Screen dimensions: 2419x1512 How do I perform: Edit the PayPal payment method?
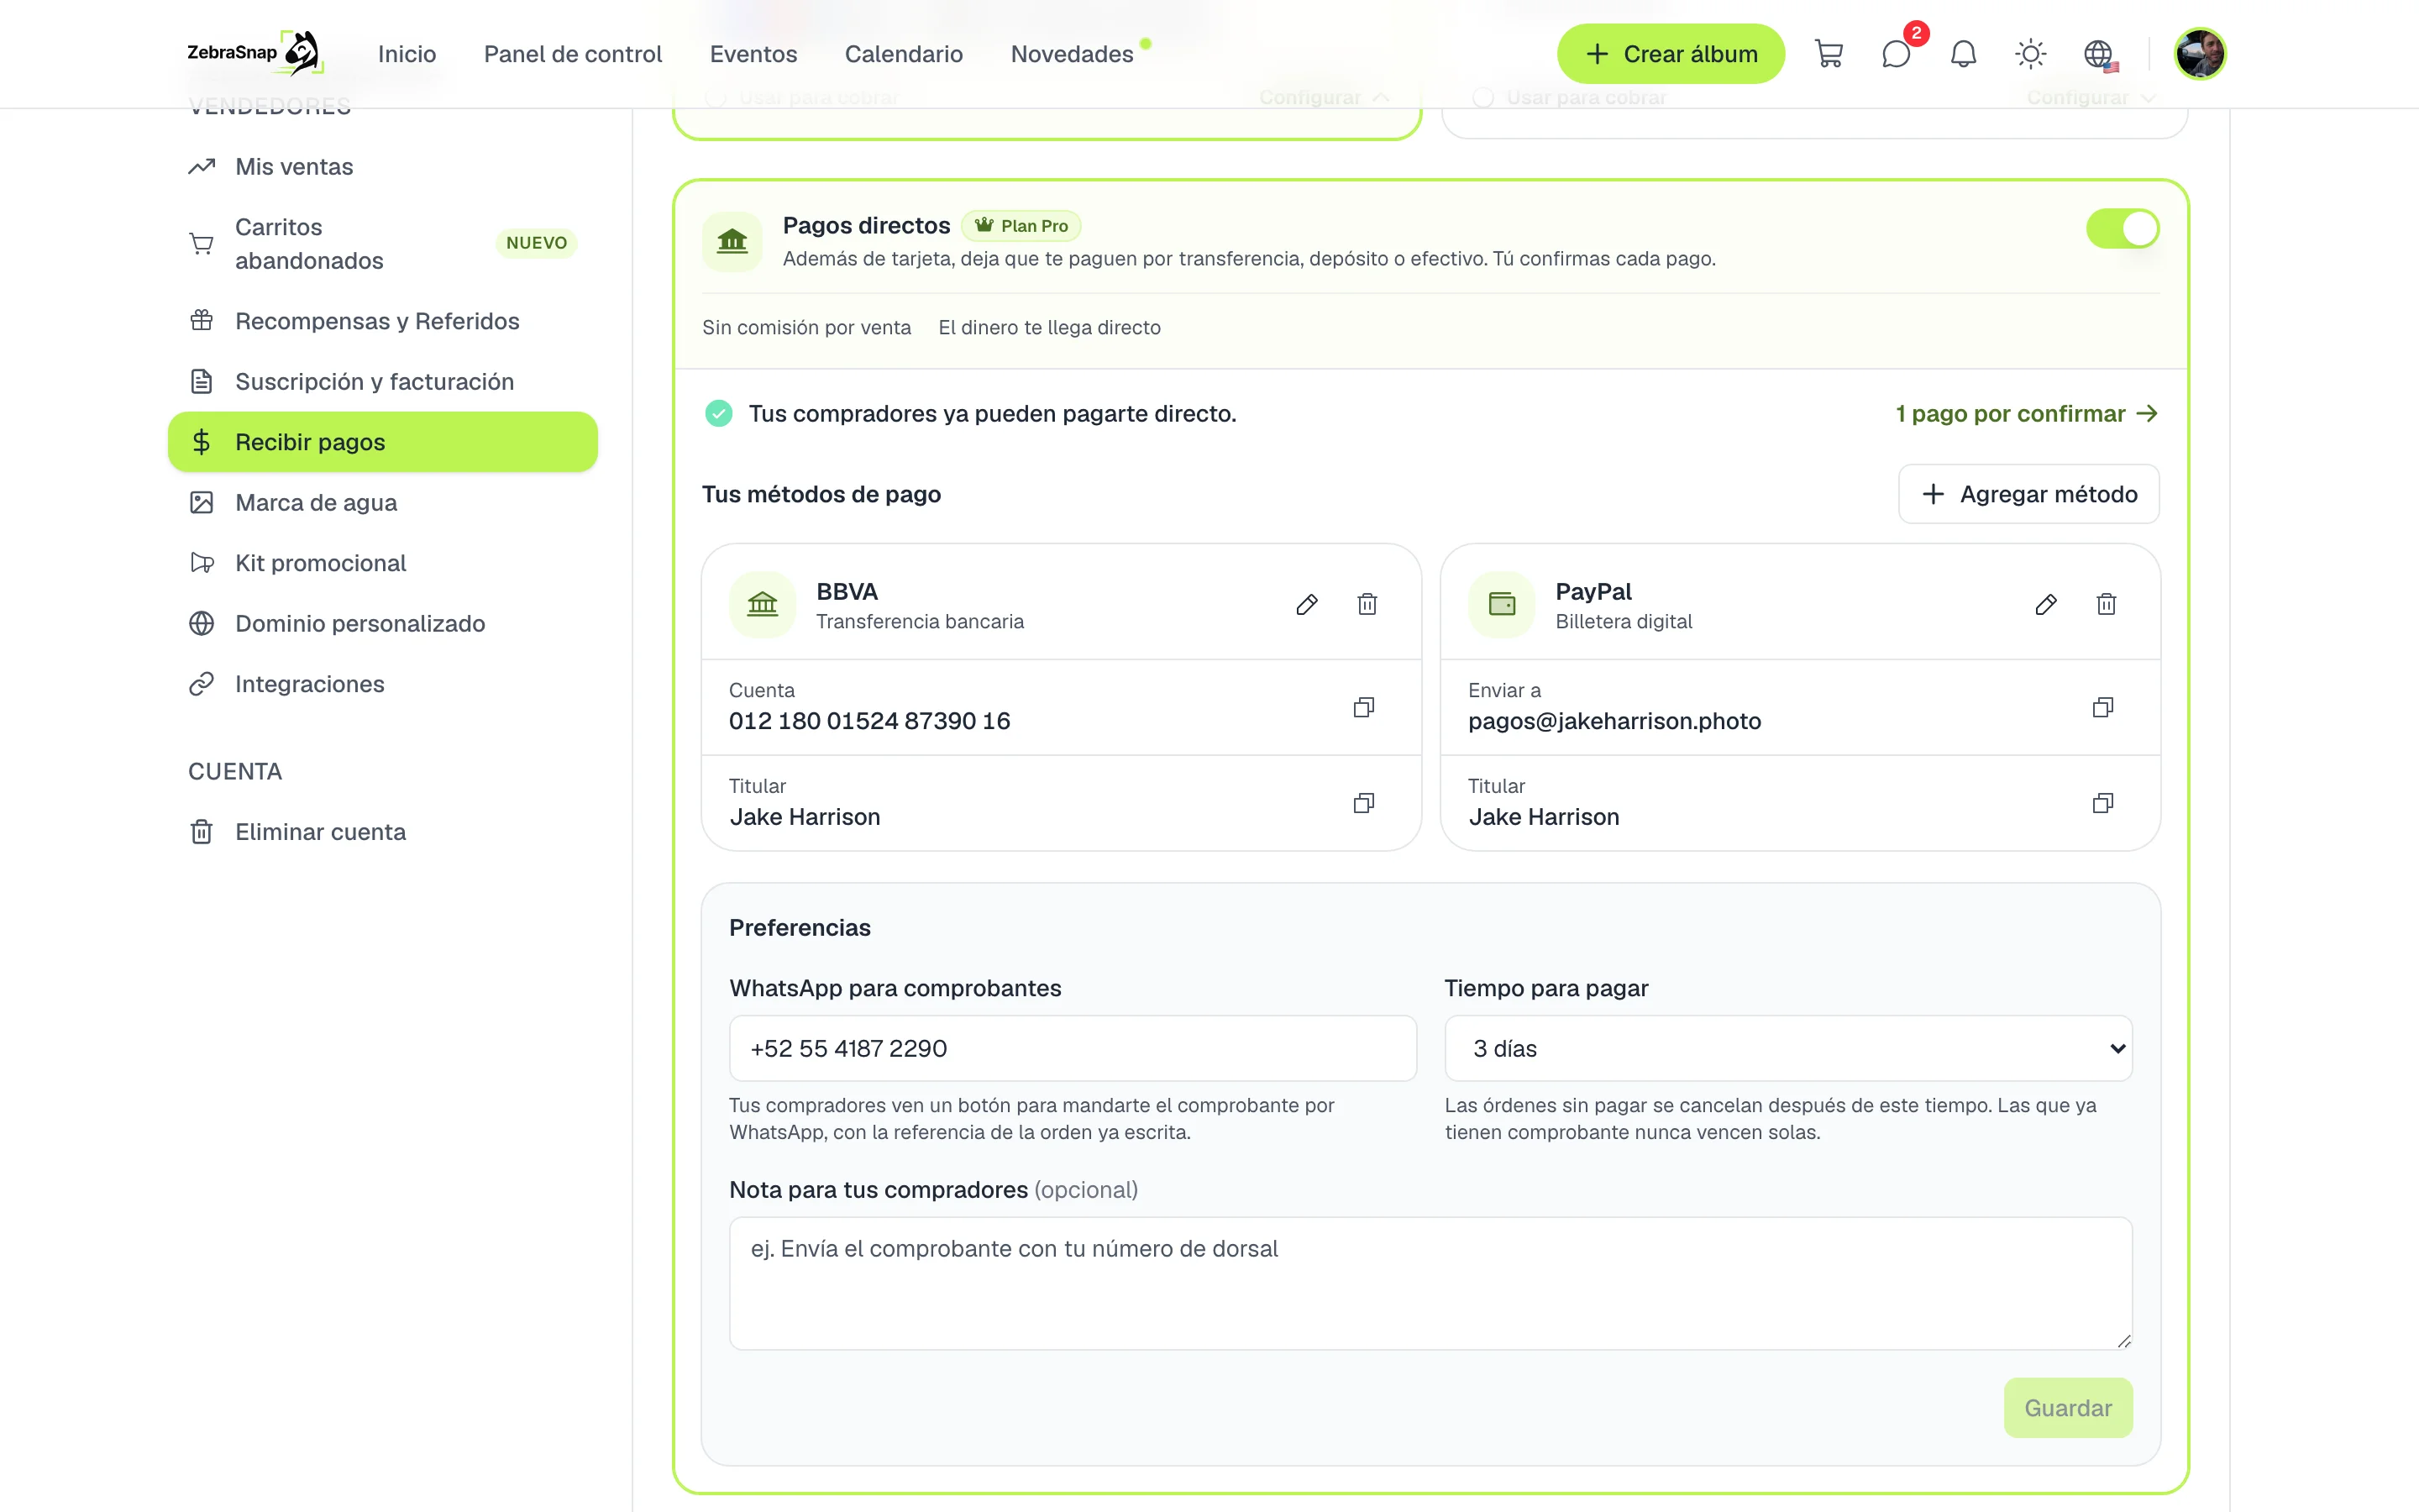[2045, 604]
